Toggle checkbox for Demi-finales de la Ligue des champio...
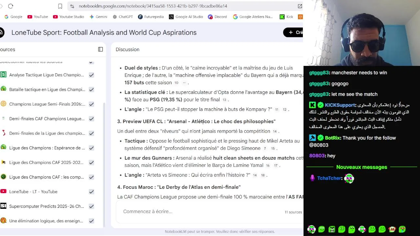This screenshot has height=236, width=420. coord(91,133)
